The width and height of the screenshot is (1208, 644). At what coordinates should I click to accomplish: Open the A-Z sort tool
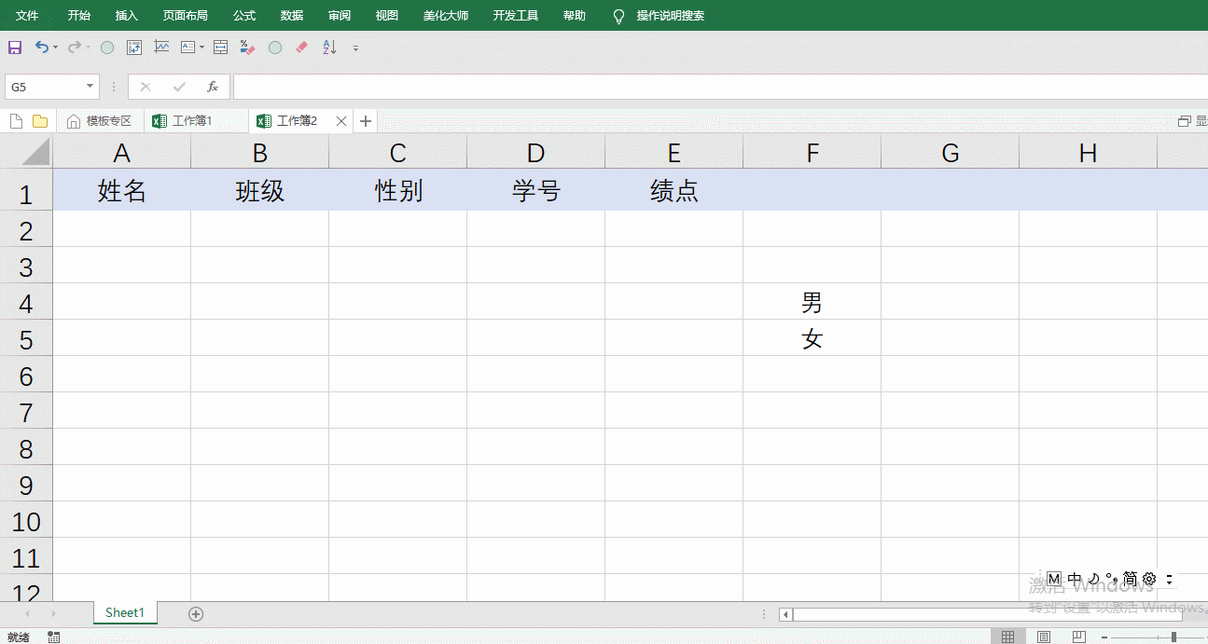(x=327, y=47)
